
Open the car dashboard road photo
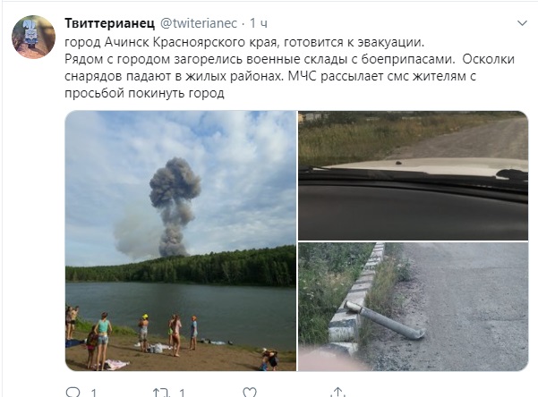[413, 175]
